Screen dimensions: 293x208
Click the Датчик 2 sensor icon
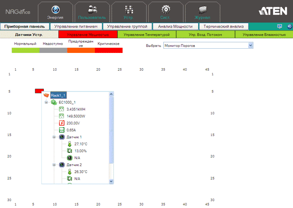coord(62,165)
